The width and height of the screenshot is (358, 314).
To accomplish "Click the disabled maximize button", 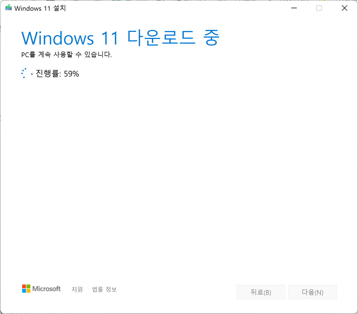I will pos(319,8).
